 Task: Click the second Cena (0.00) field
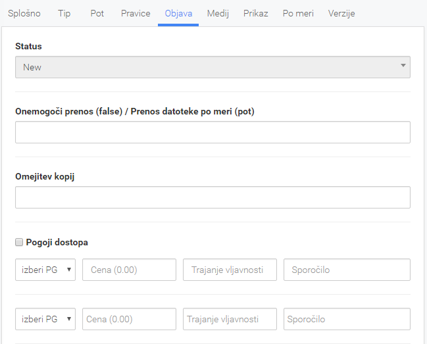pyautogui.click(x=130, y=319)
